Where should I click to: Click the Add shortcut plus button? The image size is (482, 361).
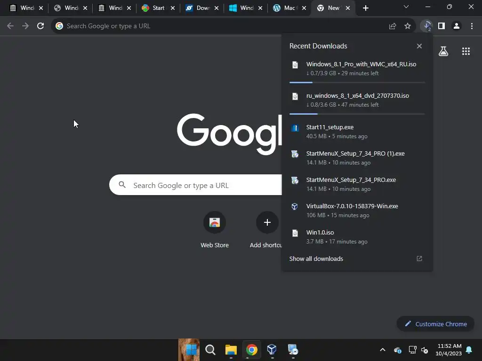(x=267, y=222)
